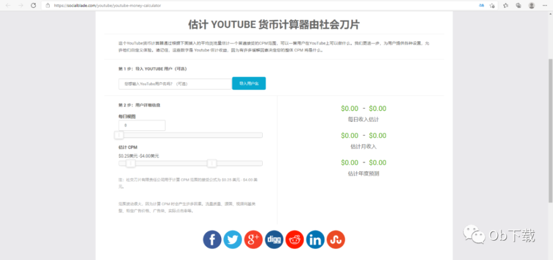Click the 估计年度预测 label
Image resolution: width=553 pixels, height=260 pixels.
point(363,174)
